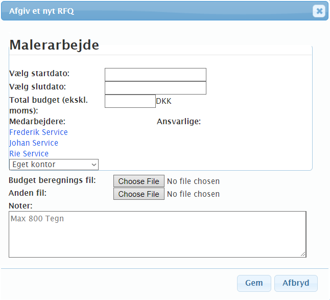Click the Total budget amount field
The image size is (330, 300).
click(x=130, y=101)
